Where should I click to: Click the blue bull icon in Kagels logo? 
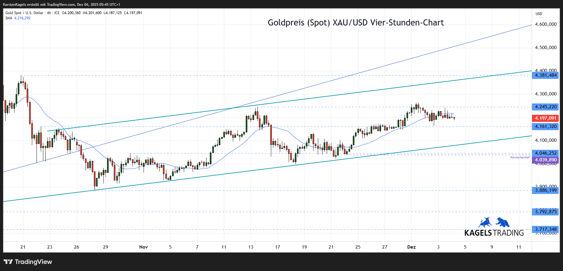pyautogui.click(x=485, y=222)
